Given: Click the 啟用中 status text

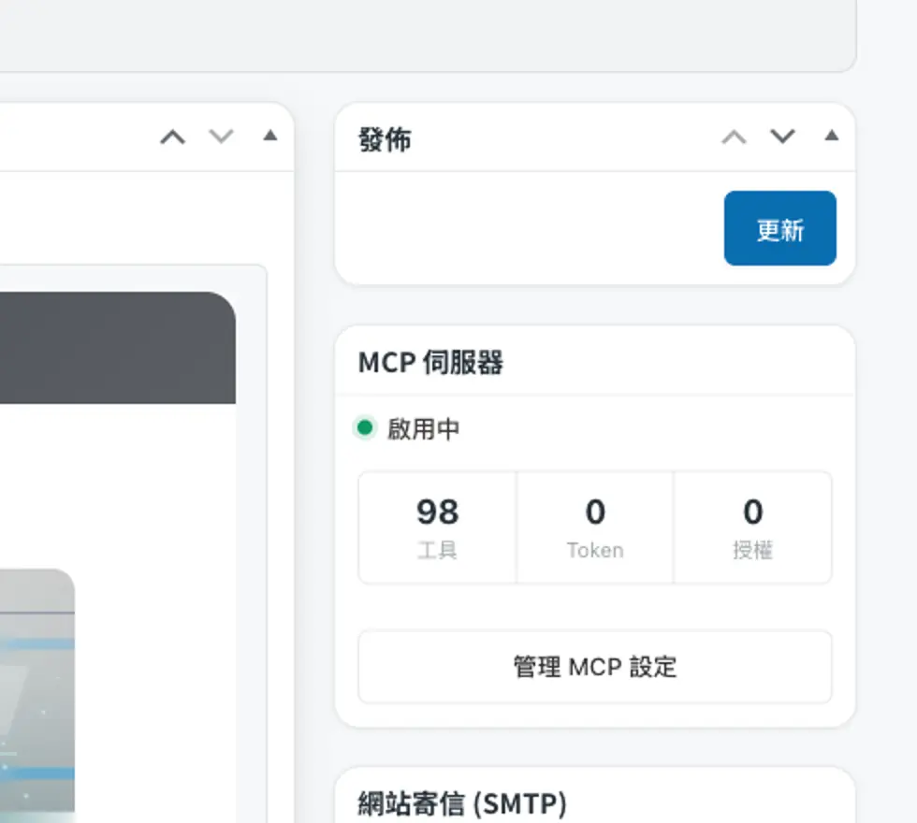Looking at the screenshot, I should click(x=423, y=429).
